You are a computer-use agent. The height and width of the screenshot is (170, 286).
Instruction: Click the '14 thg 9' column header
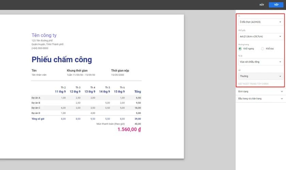[105, 91]
